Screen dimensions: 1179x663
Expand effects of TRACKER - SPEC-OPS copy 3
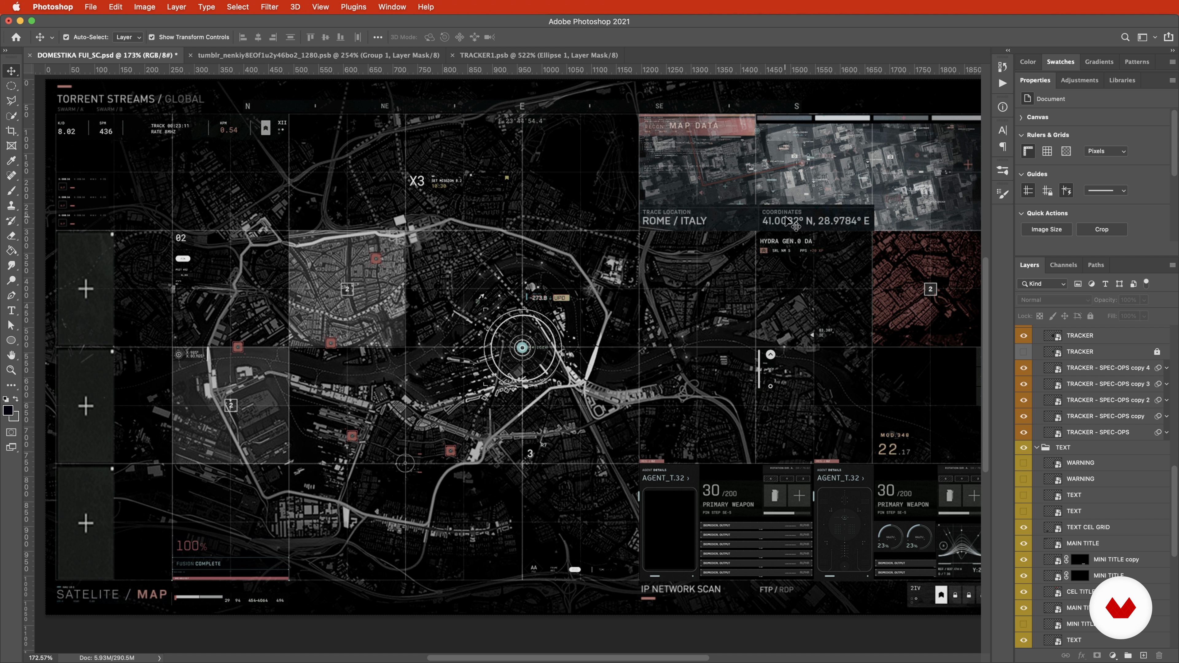pyautogui.click(x=1167, y=384)
